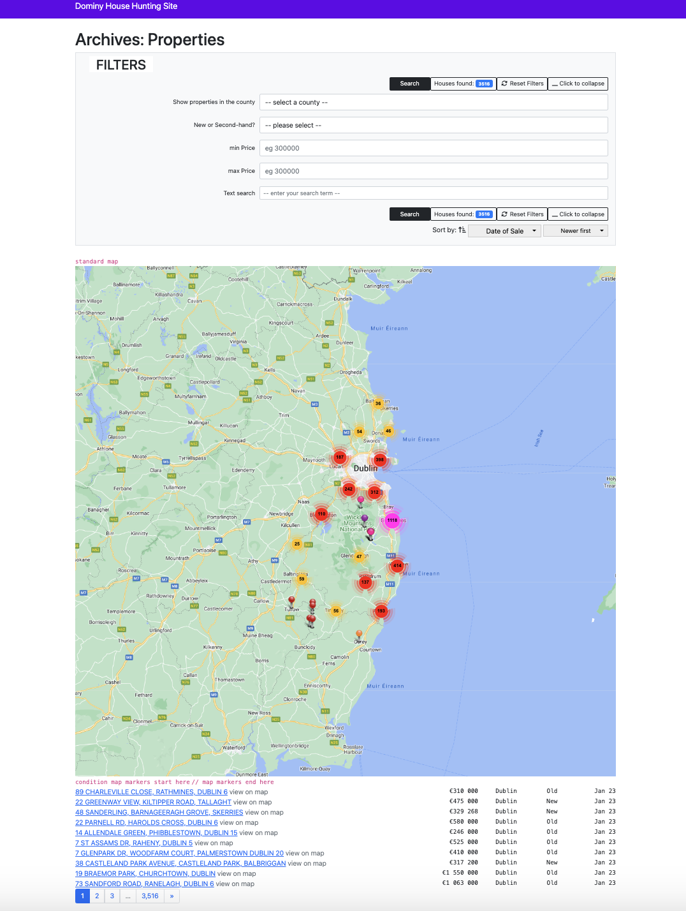Go to results page 2
This screenshot has width=686, height=911.
[x=97, y=896]
